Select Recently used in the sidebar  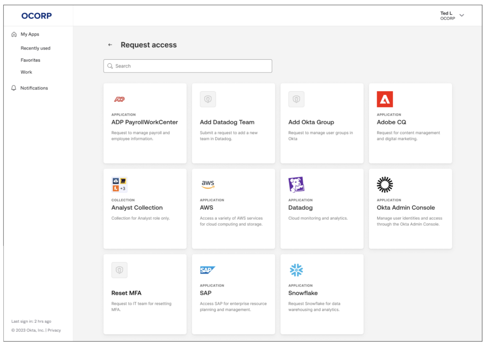(35, 48)
